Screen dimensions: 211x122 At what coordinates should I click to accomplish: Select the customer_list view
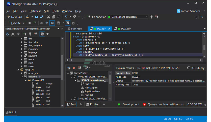(35, 77)
